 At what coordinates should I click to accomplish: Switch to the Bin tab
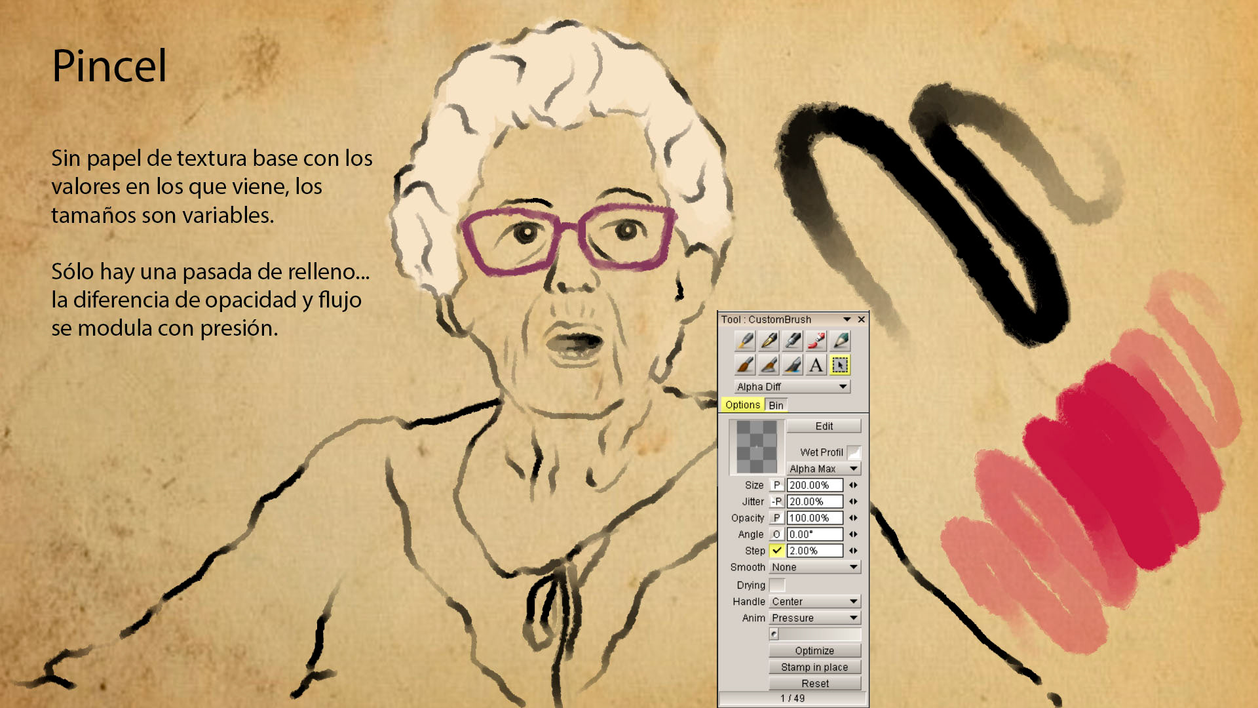pos(776,405)
